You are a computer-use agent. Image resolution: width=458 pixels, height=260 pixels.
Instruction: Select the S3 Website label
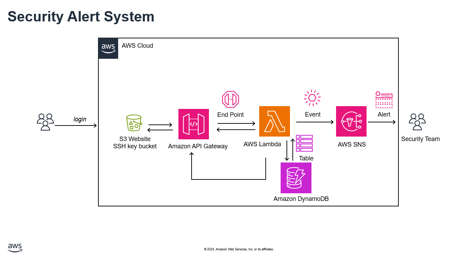(135, 139)
